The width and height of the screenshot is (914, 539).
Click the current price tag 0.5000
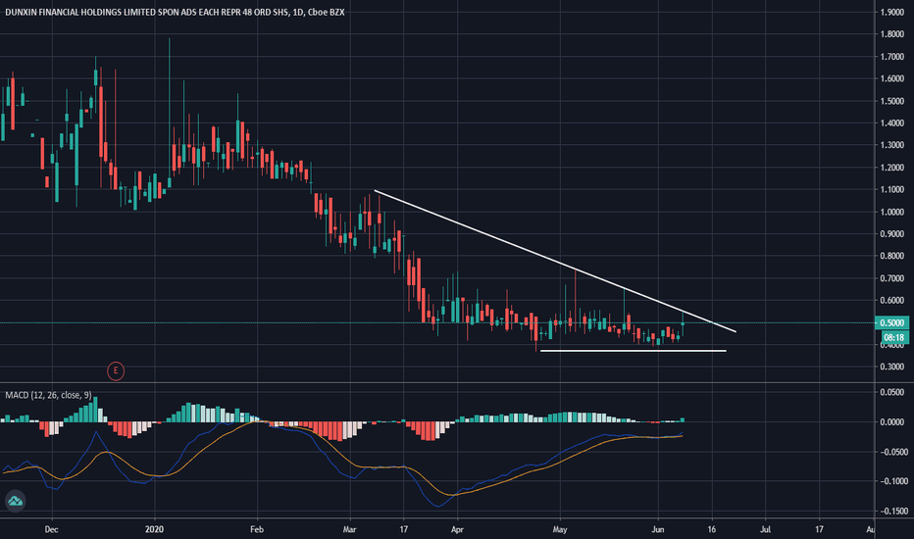[x=891, y=322]
